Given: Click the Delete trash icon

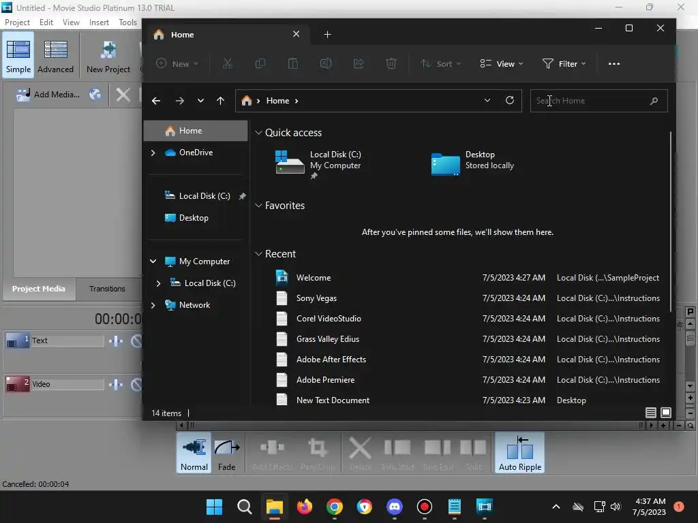Looking at the screenshot, I should pos(391,63).
